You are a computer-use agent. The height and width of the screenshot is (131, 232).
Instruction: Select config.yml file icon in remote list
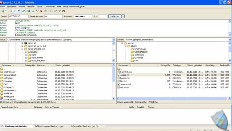(119, 75)
